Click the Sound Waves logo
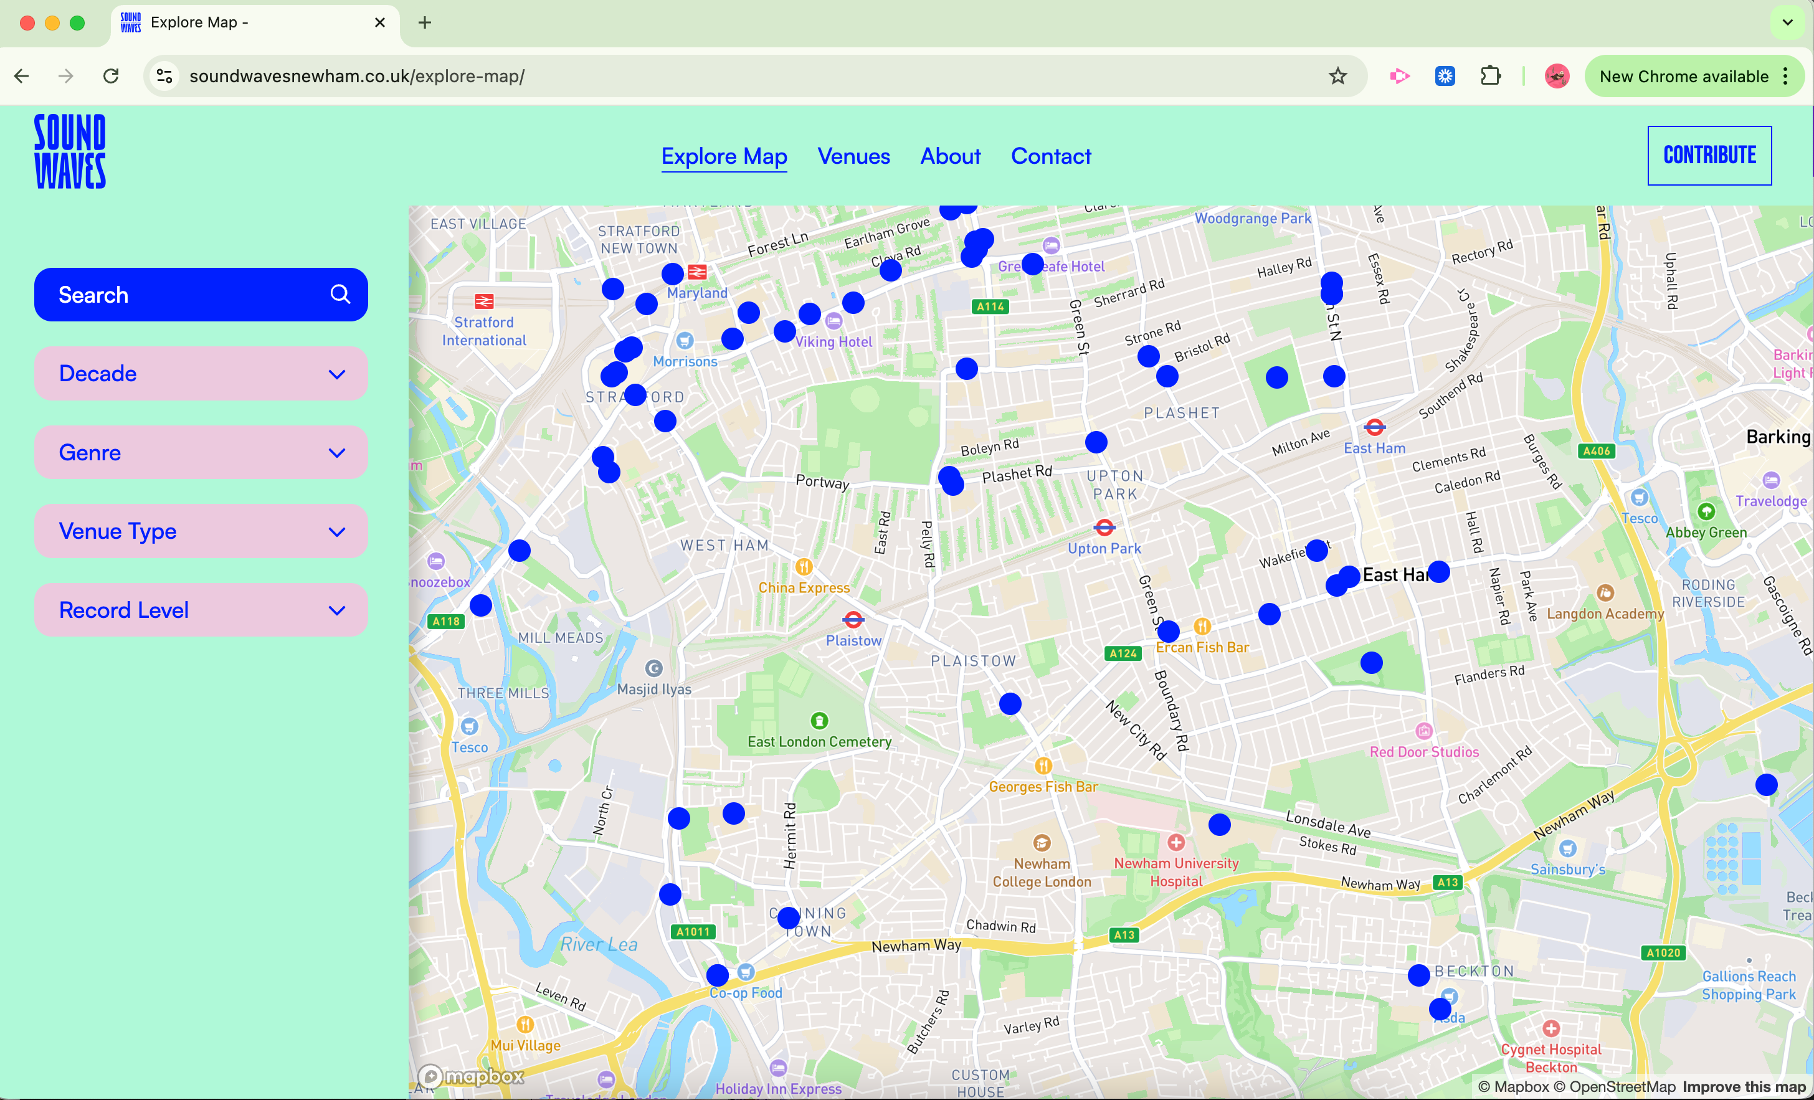 coord(70,151)
